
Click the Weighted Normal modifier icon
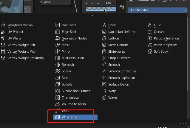(x=3, y=25)
